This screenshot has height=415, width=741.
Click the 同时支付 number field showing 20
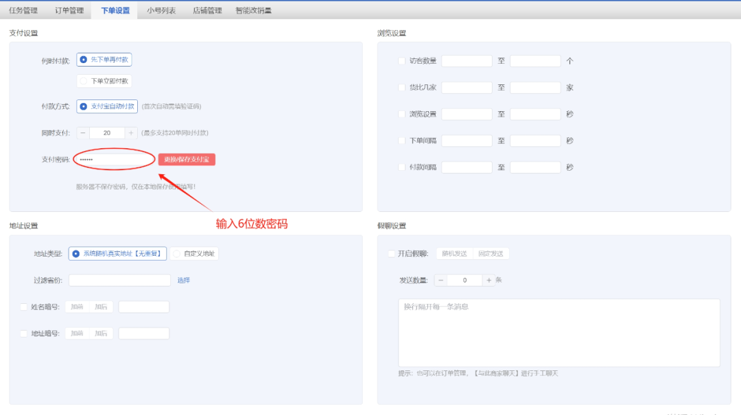(x=107, y=133)
